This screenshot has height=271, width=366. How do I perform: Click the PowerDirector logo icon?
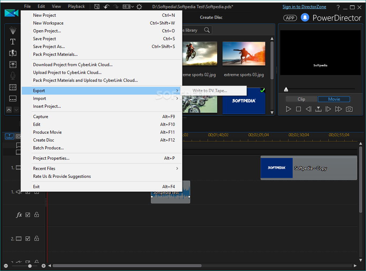pyautogui.click(x=11, y=13)
